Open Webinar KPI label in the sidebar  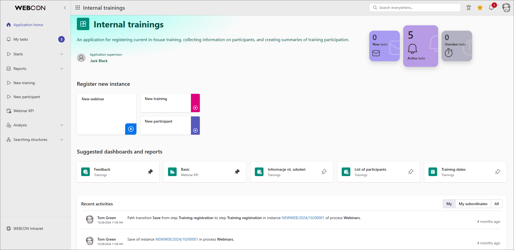pyautogui.click(x=23, y=111)
